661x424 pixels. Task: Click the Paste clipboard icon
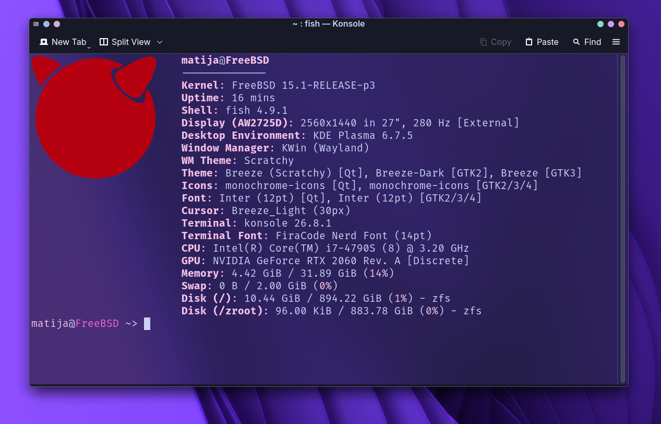coord(529,42)
